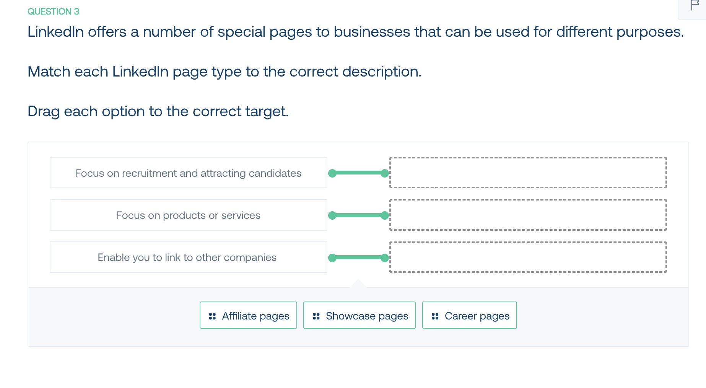Select the Affiliate pages option
Image resolution: width=706 pixels, height=388 pixels.
coord(248,315)
